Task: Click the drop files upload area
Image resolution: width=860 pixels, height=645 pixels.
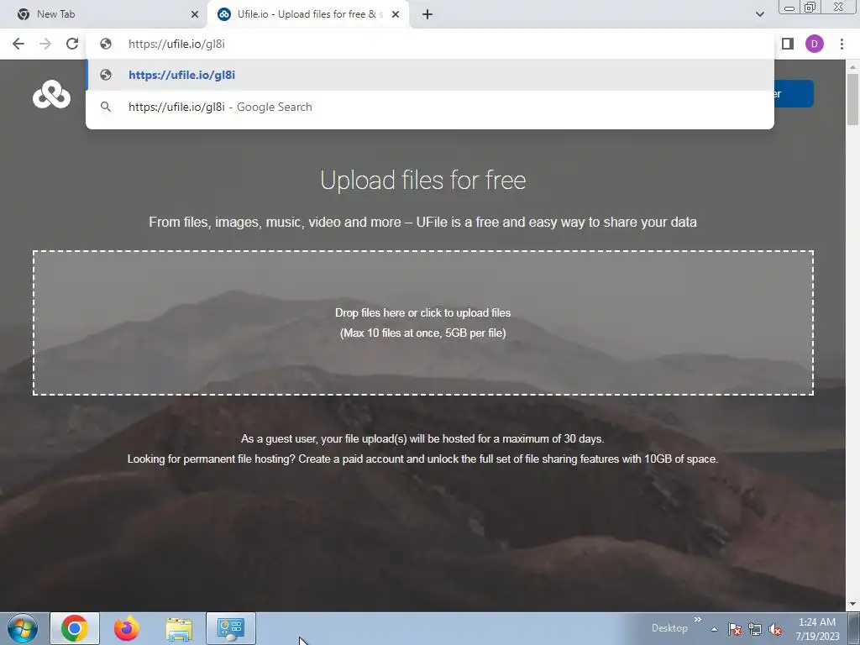Action: pos(423,322)
